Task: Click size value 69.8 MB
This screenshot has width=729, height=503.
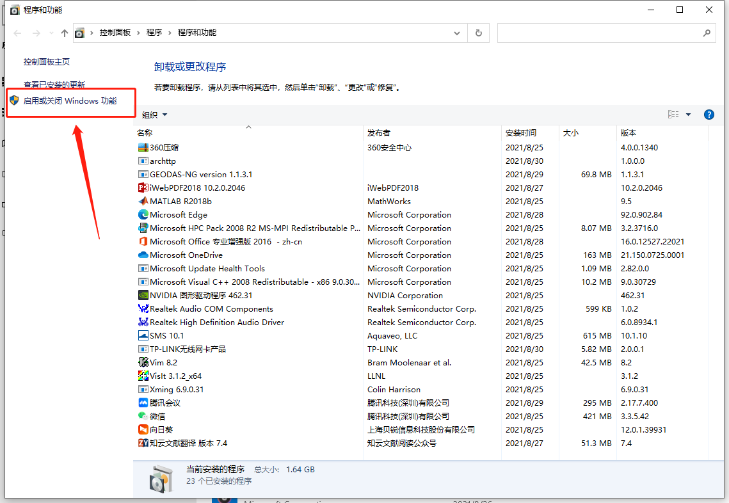Action: tap(597, 174)
